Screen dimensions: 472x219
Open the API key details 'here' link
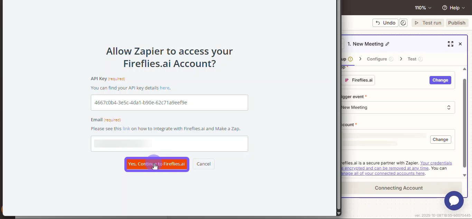pos(164,88)
